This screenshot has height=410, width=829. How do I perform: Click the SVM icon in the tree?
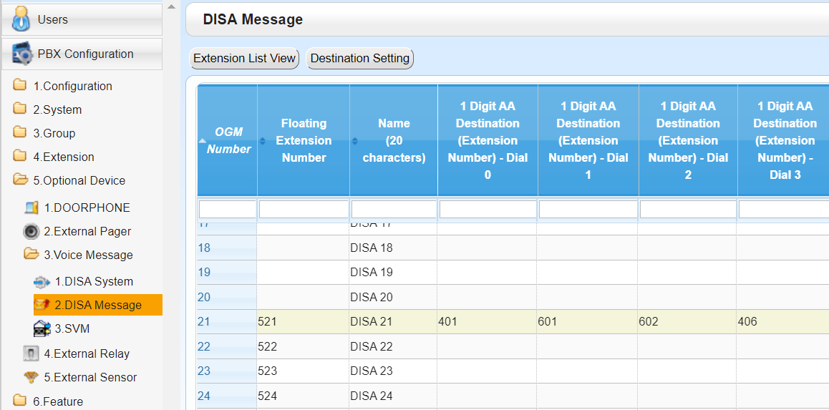pyautogui.click(x=42, y=329)
